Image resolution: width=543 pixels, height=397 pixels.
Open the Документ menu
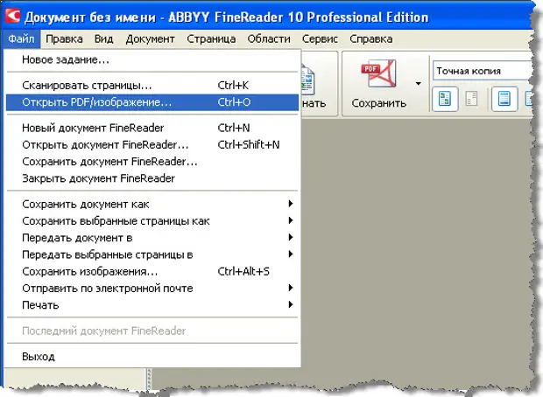point(150,38)
